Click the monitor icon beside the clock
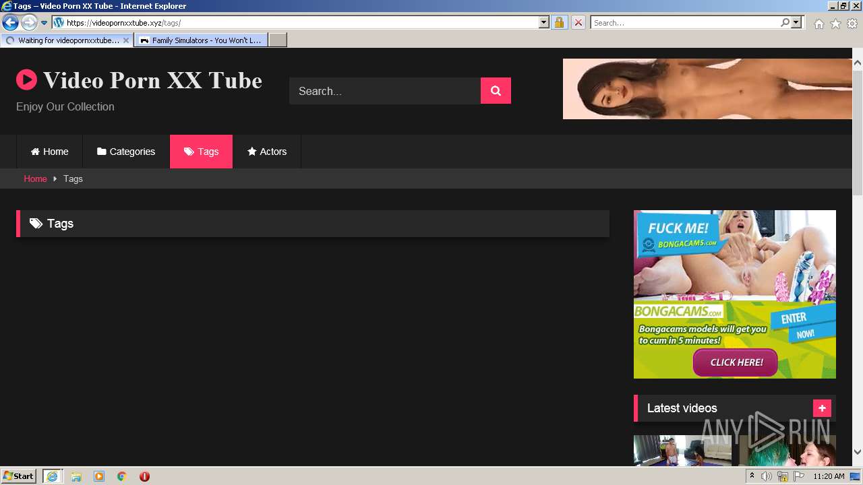Viewport: 863px width, 485px height. 856,476
